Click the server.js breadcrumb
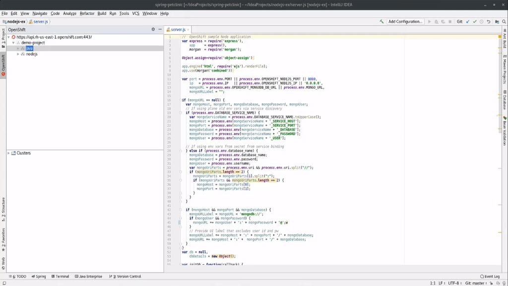This screenshot has height=286, width=508. [x=41, y=22]
